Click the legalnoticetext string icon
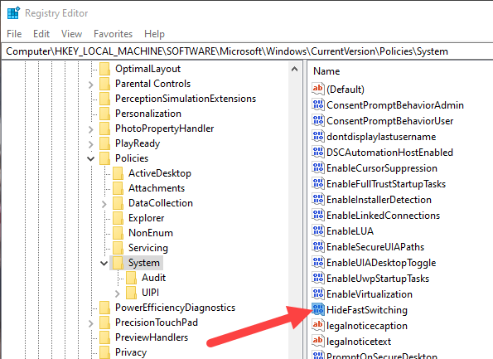Screen dimensions: 493x359 (317, 341)
